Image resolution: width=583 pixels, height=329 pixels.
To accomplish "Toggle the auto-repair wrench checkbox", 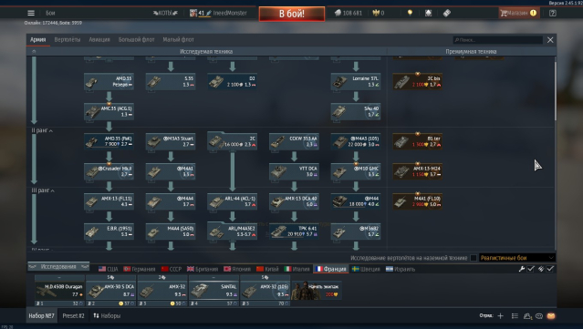I will coord(531,269).
